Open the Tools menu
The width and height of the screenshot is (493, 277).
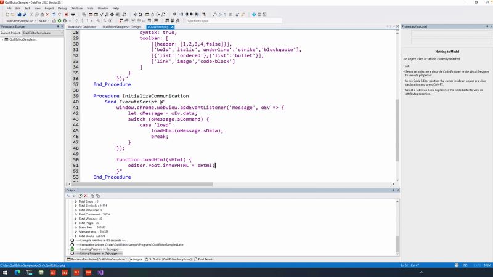90,8
